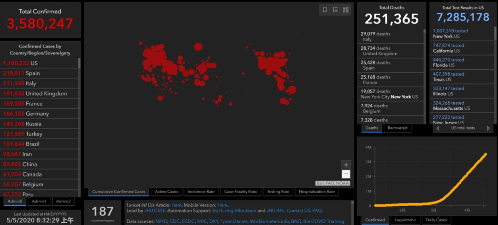Screen dimensions: 498x225
Task: Show the Recovered list tab
Action: click(x=397, y=128)
